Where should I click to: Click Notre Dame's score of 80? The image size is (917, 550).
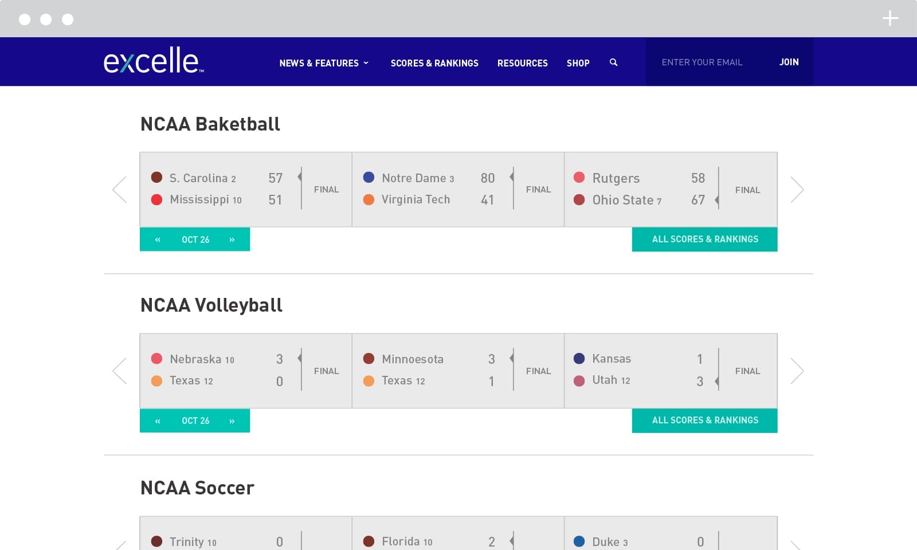pyautogui.click(x=488, y=178)
